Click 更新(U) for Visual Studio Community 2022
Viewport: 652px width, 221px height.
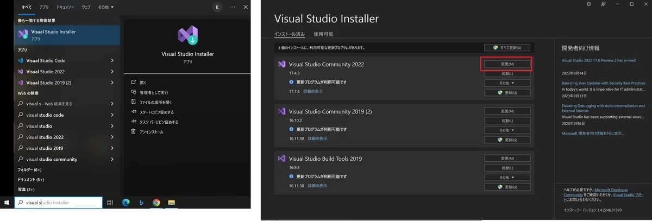(x=507, y=93)
